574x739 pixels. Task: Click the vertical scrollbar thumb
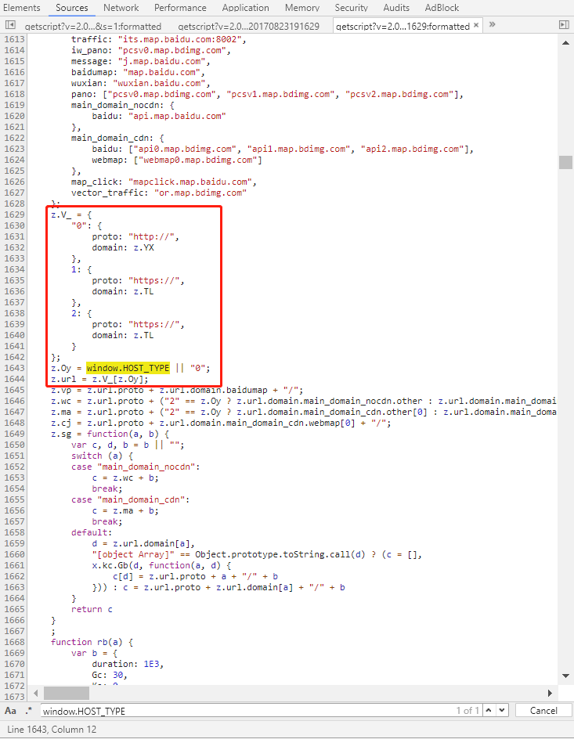pos(565,162)
